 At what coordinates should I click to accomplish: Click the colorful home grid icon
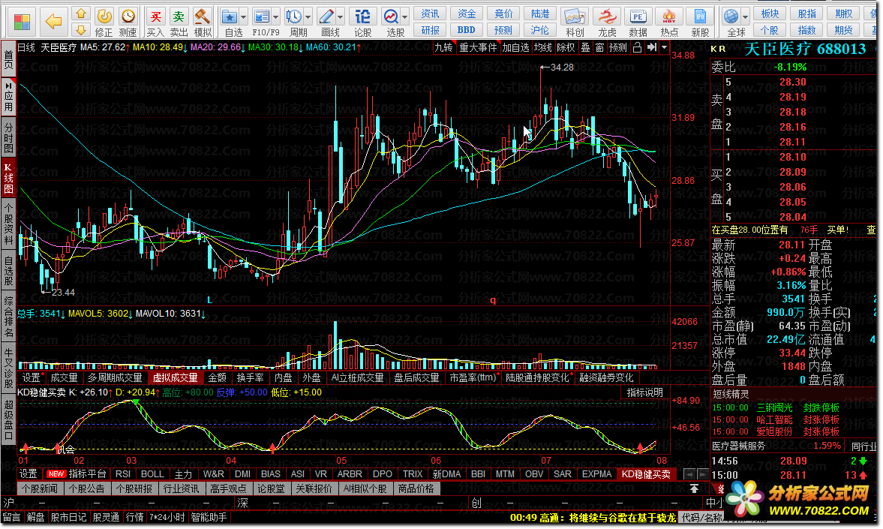coord(22,23)
